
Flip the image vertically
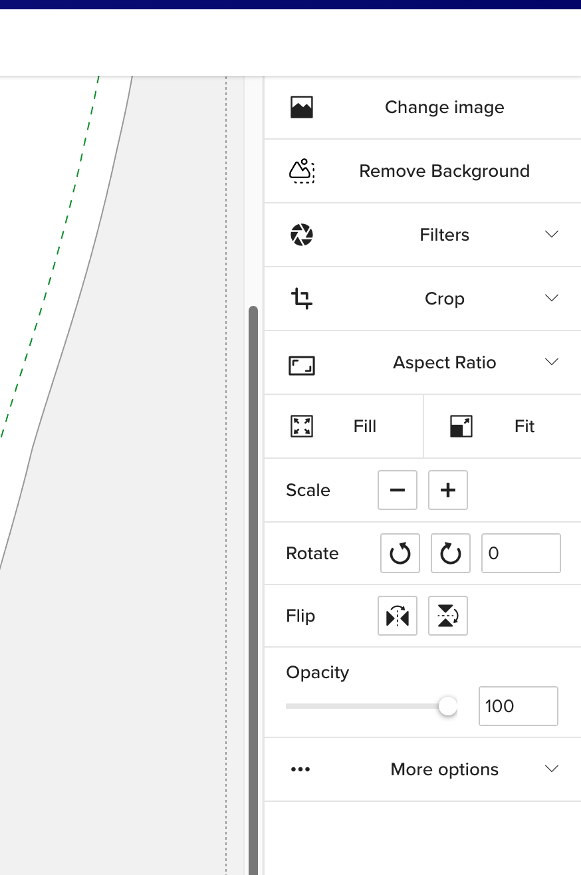pos(448,616)
